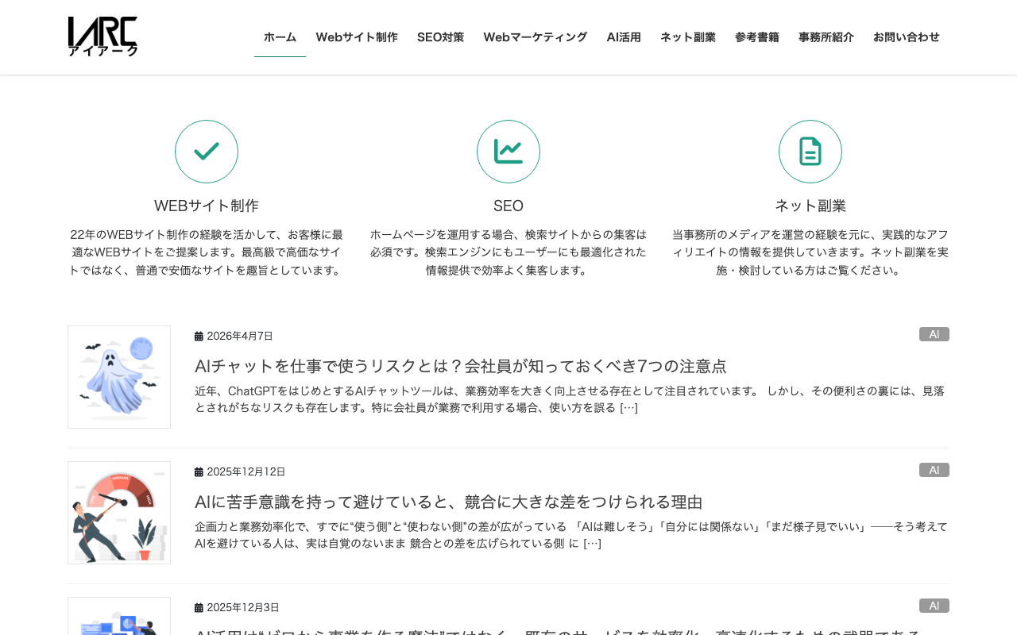Open article AIに苦手意識を持って避けていると

click(449, 502)
